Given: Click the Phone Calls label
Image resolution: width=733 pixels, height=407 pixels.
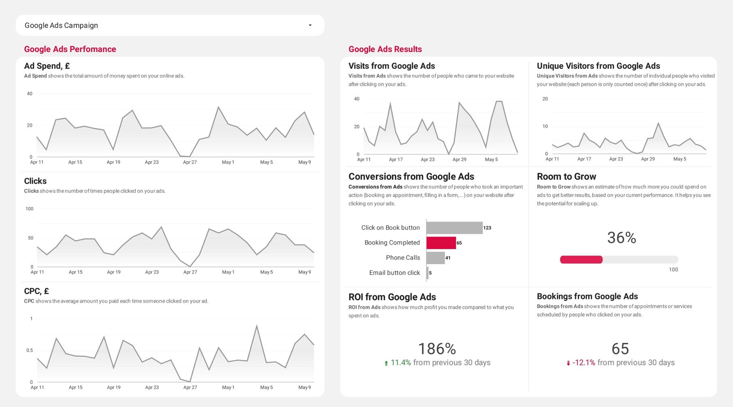Looking at the screenshot, I should (x=403, y=258).
